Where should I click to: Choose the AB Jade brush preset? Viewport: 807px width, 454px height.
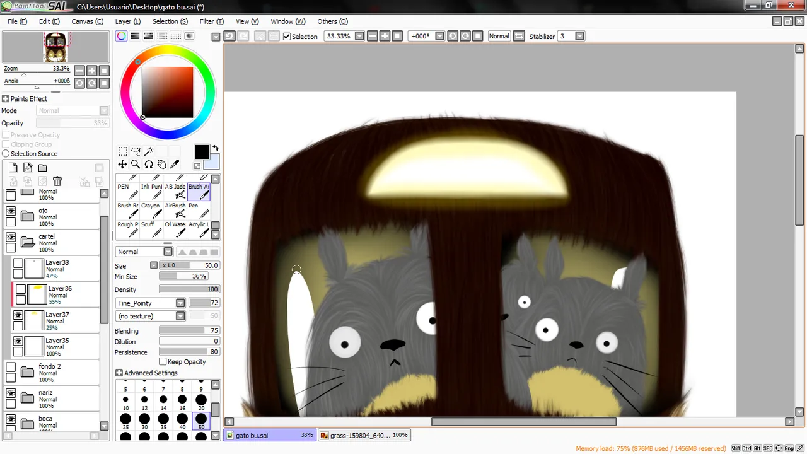coord(175,191)
